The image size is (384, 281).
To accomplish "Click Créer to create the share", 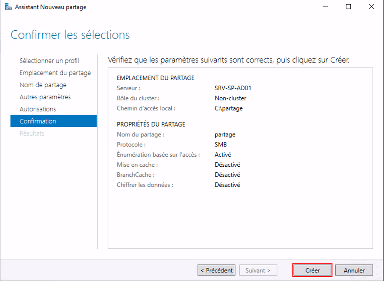I will [x=312, y=270].
